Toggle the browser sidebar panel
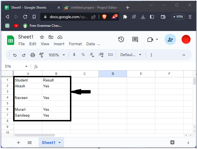197x149 pixels. pos(152,17)
